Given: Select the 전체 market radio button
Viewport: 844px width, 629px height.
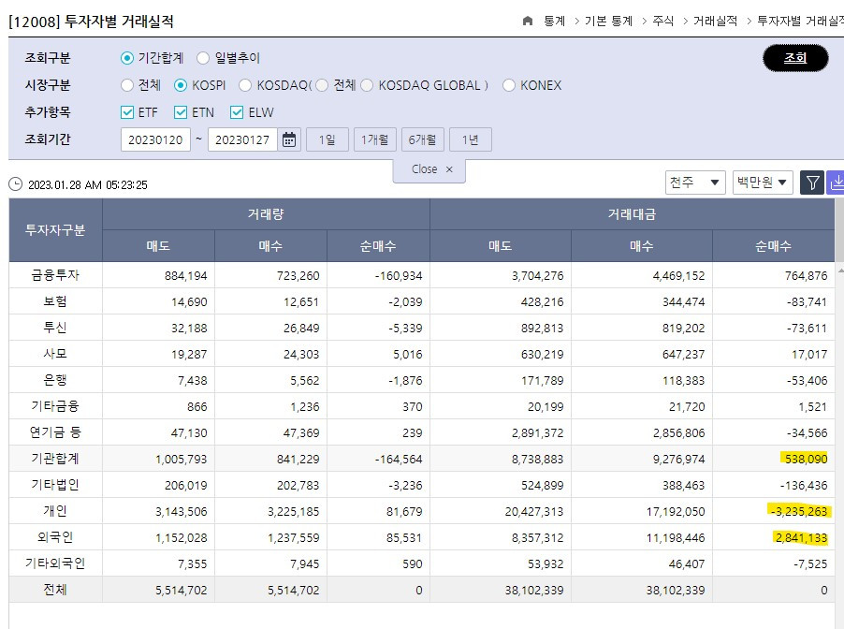Looking at the screenshot, I should coord(127,85).
